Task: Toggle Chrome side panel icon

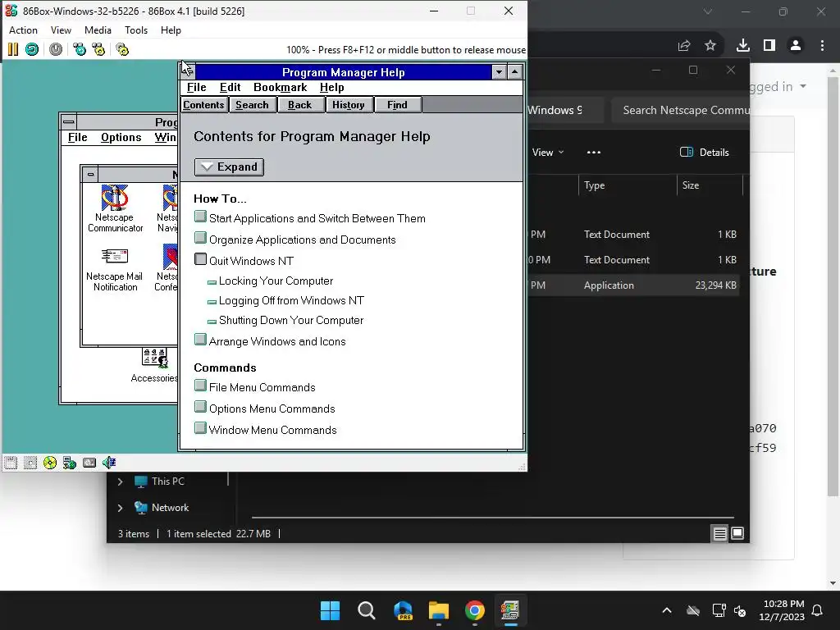Action: (x=769, y=46)
